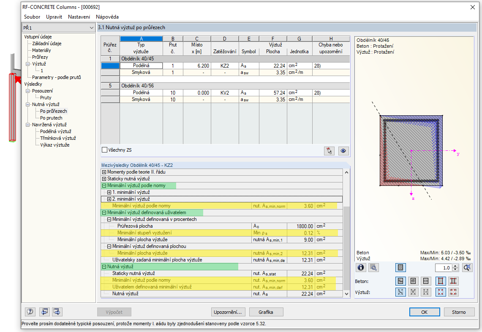Select Základní údaje in navigator
The width and height of the screenshot is (482, 332).
coord(47,44)
